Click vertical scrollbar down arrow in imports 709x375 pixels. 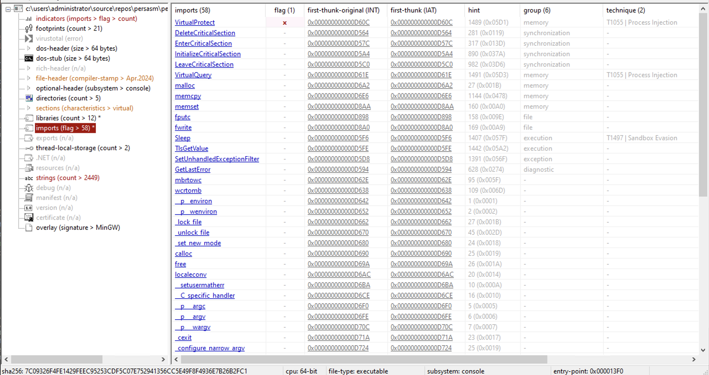click(x=703, y=350)
